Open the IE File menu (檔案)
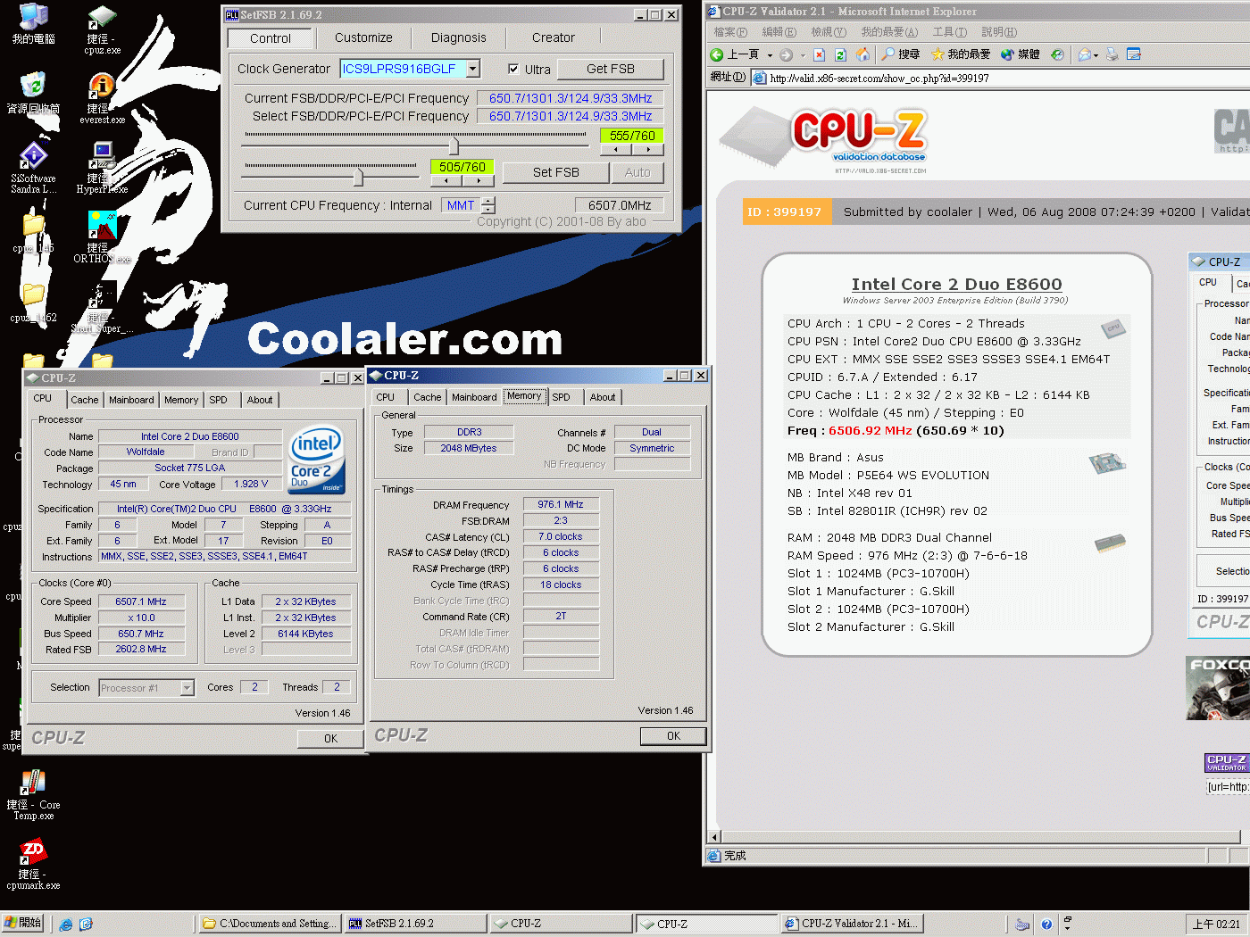The height and width of the screenshot is (937, 1250). click(x=730, y=32)
